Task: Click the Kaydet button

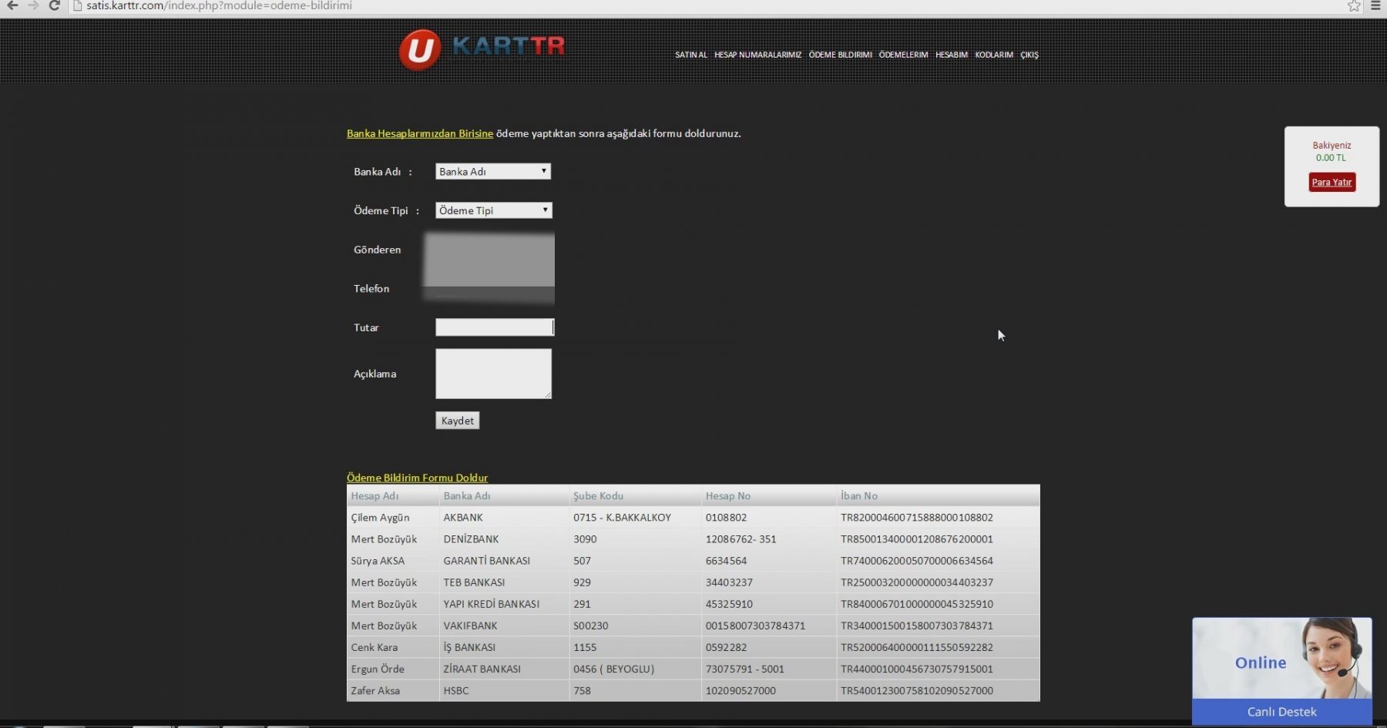Action: coord(458,421)
